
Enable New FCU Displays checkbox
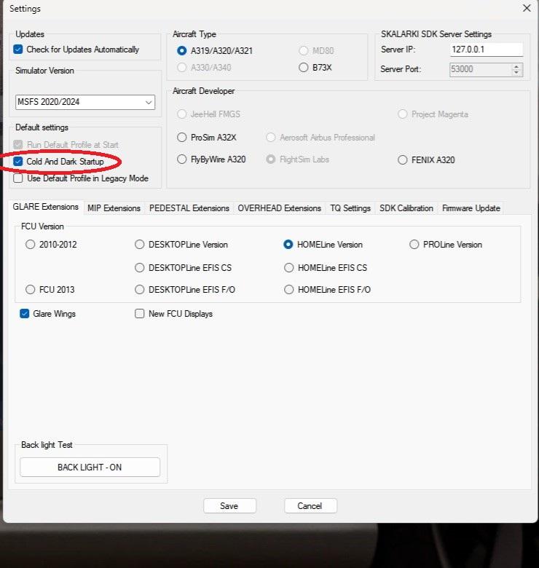140,314
